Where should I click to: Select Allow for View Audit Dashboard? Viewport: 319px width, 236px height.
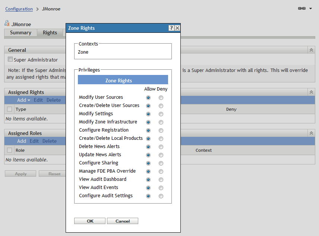pyautogui.click(x=148, y=180)
